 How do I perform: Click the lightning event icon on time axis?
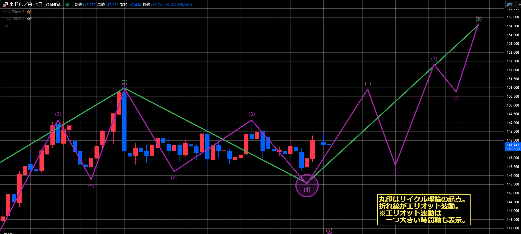tap(329, 231)
